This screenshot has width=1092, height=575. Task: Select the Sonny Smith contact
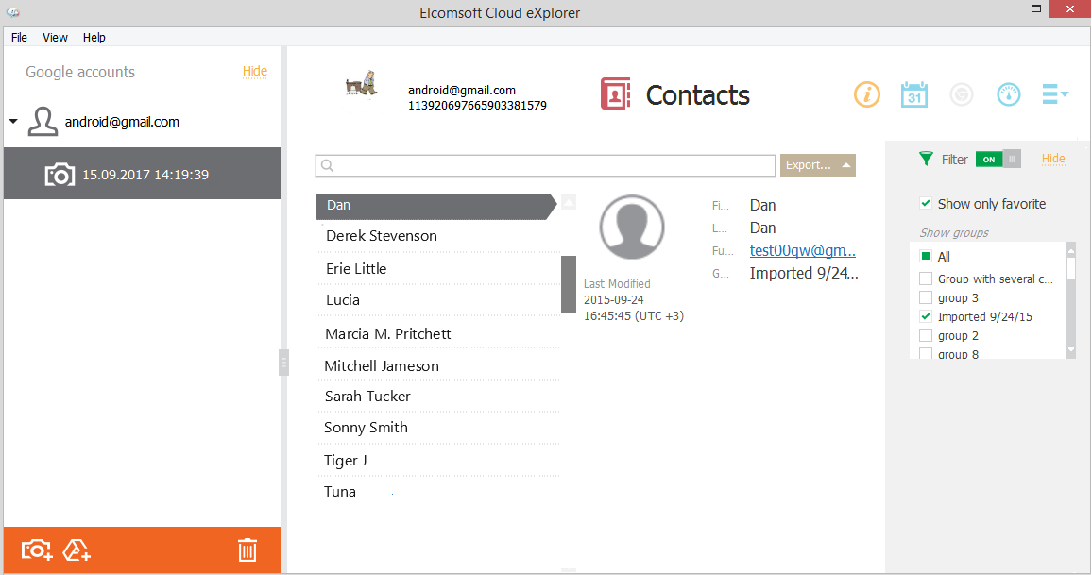pyautogui.click(x=437, y=428)
